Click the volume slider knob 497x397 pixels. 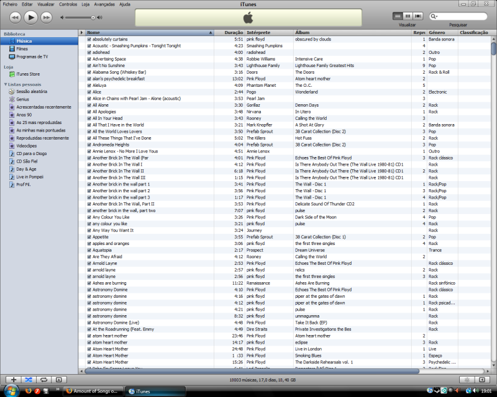(93, 18)
